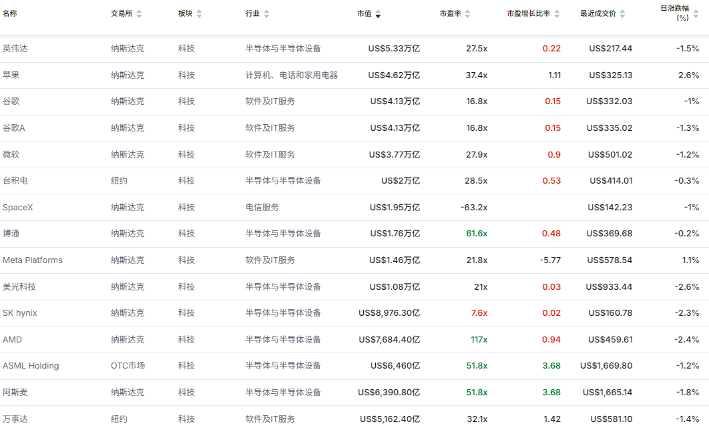Sort by 最近成交价 column arrows
This screenshot has width=709, height=430.
(x=623, y=14)
